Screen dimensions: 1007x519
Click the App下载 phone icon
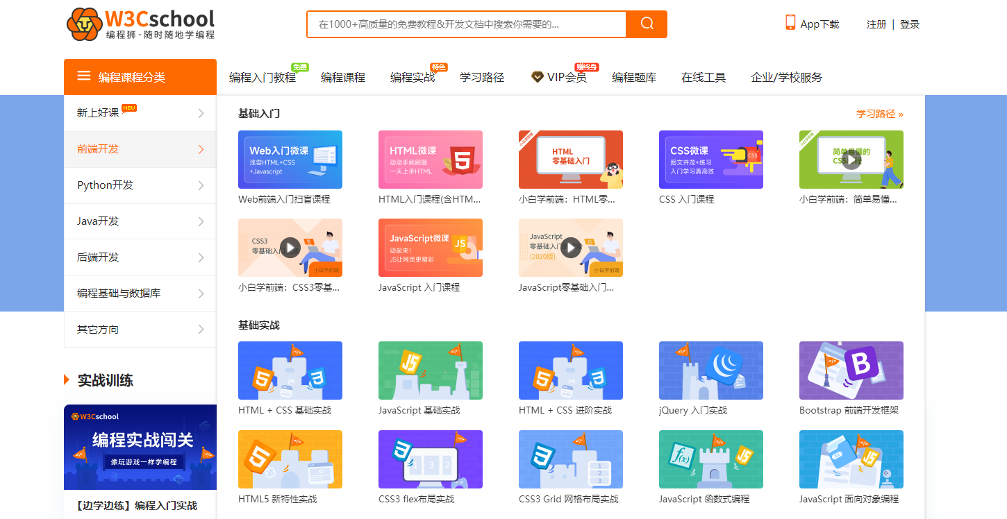pyautogui.click(x=790, y=23)
